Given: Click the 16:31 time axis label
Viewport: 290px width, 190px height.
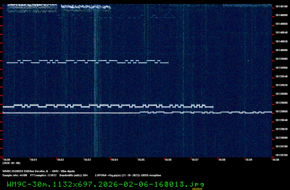Looking at the screenshot, I should pyautogui.click(x=34, y=160).
